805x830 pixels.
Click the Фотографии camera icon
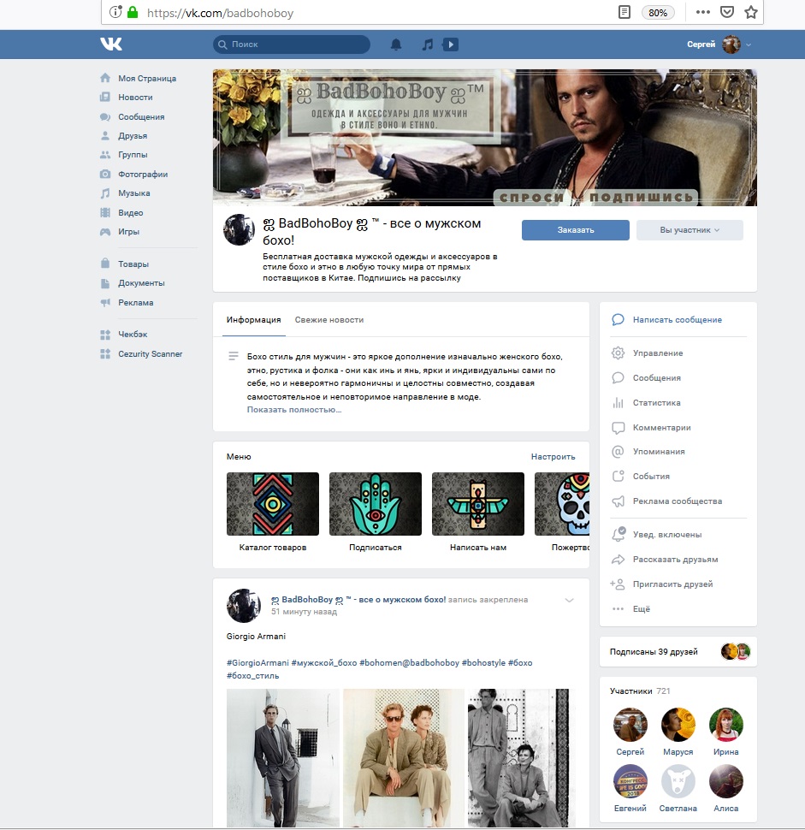pyautogui.click(x=105, y=175)
